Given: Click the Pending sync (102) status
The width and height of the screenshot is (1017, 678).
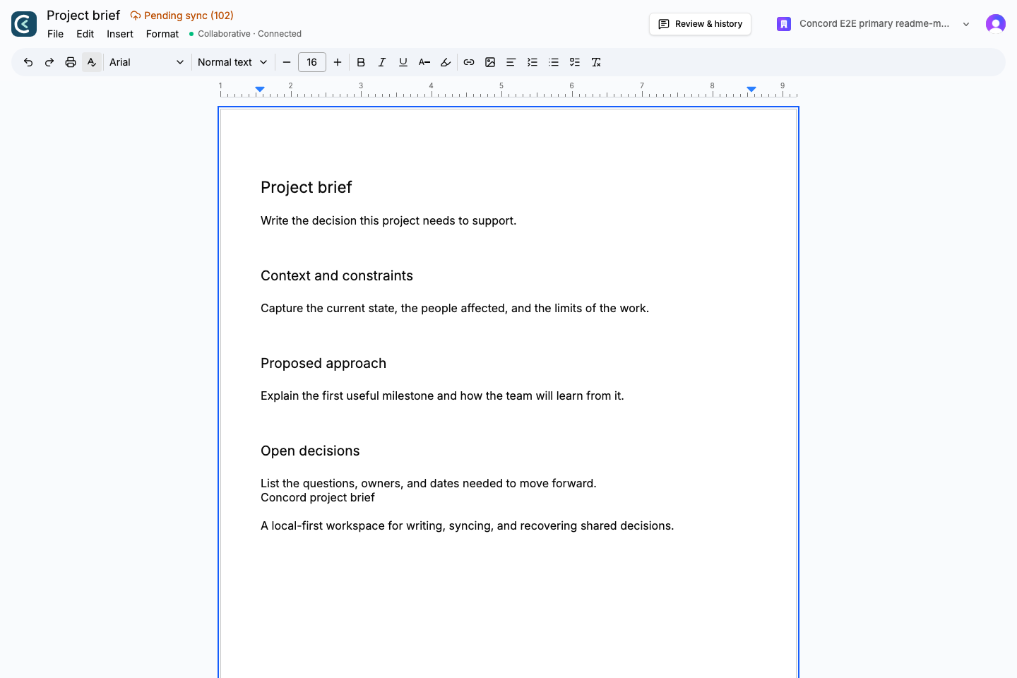Looking at the screenshot, I should [x=182, y=16].
